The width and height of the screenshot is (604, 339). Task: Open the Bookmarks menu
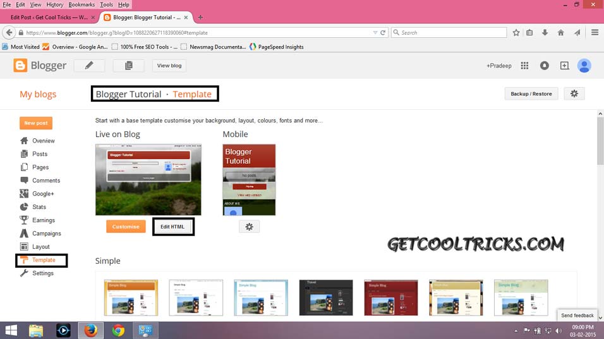[x=82, y=4]
